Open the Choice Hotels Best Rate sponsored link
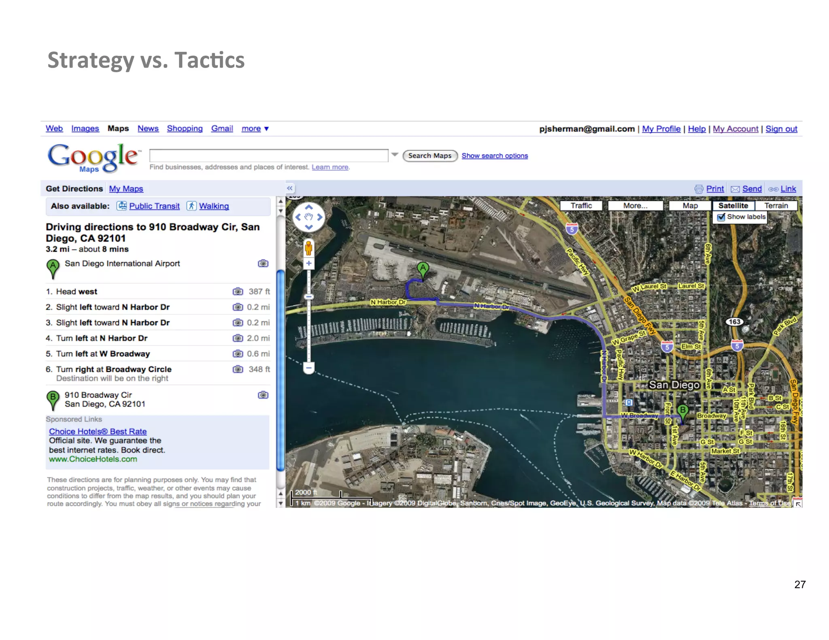829x640 pixels. point(98,432)
